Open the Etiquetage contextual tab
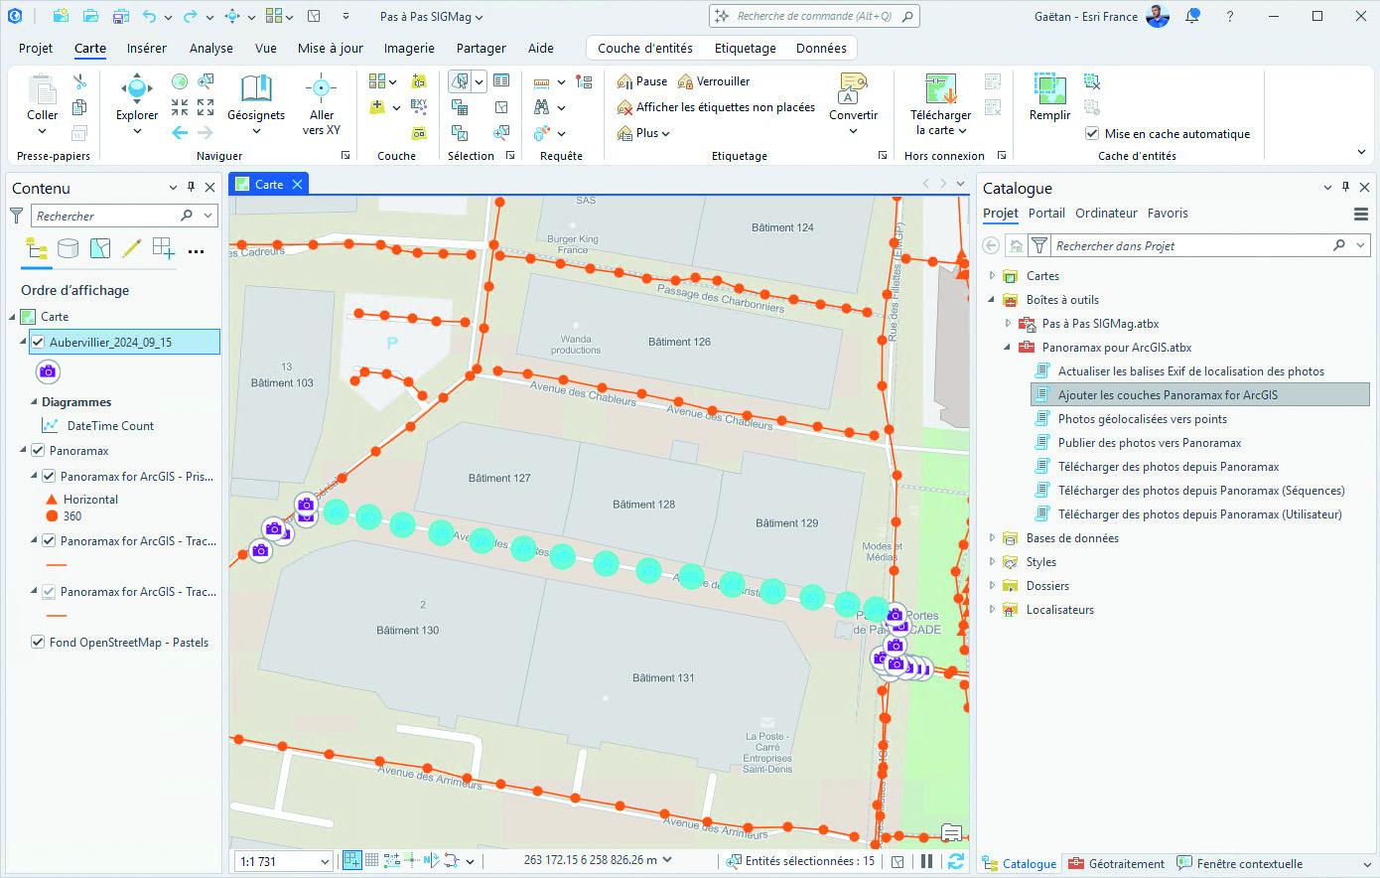The width and height of the screenshot is (1380, 878). (x=746, y=48)
